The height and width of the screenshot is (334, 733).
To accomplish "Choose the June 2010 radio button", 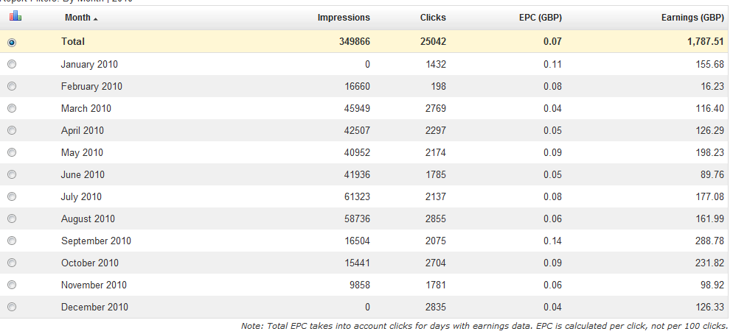I will click(x=12, y=174).
